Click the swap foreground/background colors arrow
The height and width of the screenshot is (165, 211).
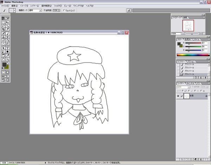tap(8, 63)
